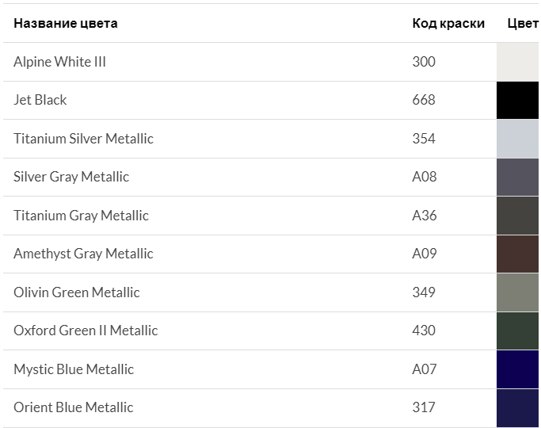The width and height of the screenshot is (541, 428).
Task: Pick the Silver Gray Metallic swatch
Action: (518, 178)
